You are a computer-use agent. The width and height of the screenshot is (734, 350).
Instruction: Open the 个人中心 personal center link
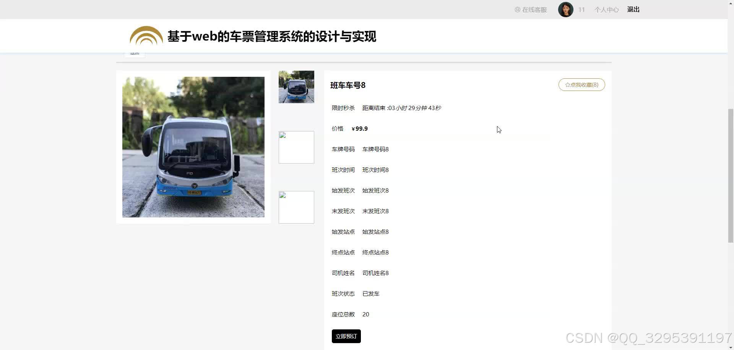click(x=606, y=10)
